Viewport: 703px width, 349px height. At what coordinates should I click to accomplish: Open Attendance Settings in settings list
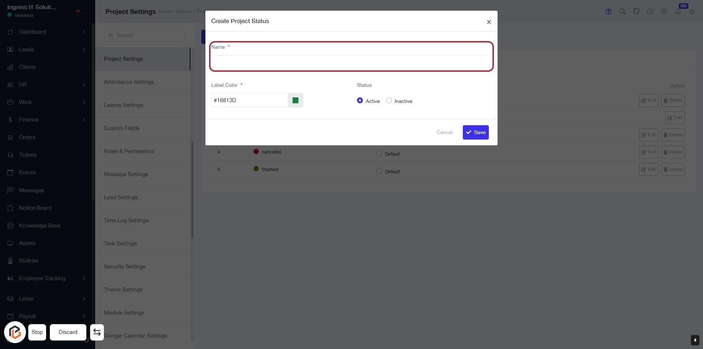tap(129, 82)
